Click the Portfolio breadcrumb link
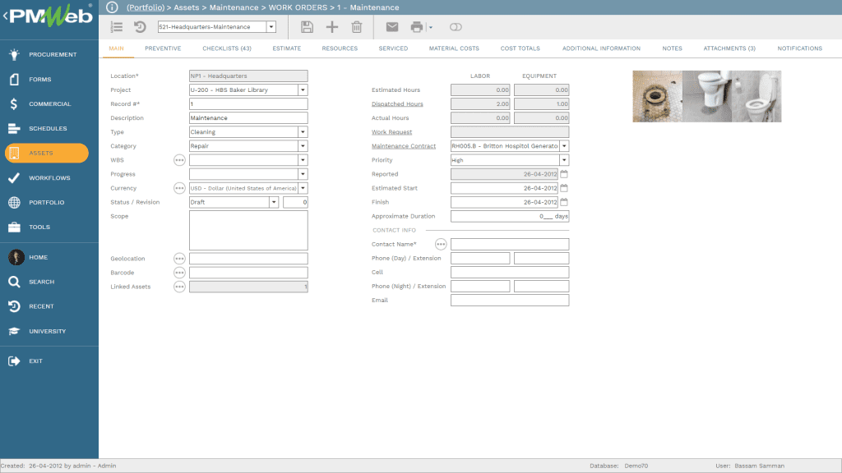 point(146,7)
